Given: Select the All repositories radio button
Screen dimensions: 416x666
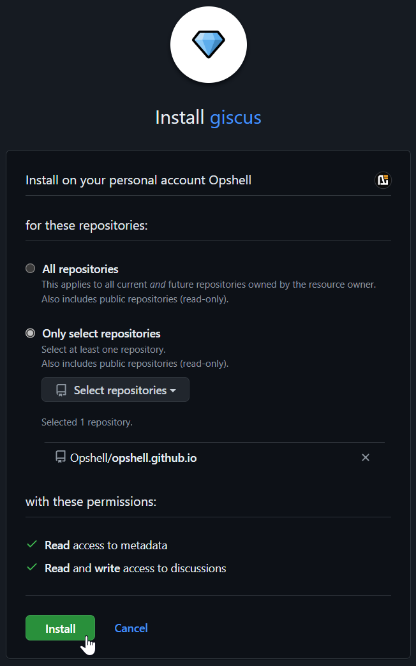Looking at the screenshot, I should 30,269.
